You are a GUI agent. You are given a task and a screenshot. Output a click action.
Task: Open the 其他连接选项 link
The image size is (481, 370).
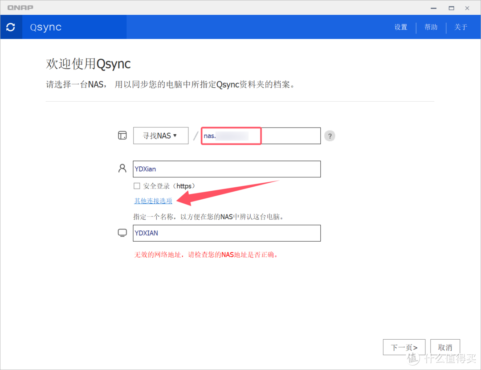[x=153, y=201]
